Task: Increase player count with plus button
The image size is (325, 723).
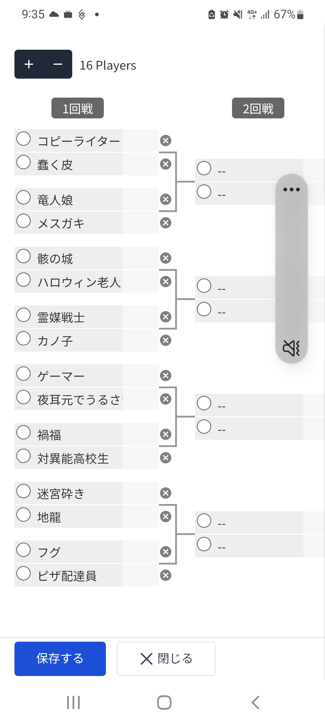Action: 29,64
